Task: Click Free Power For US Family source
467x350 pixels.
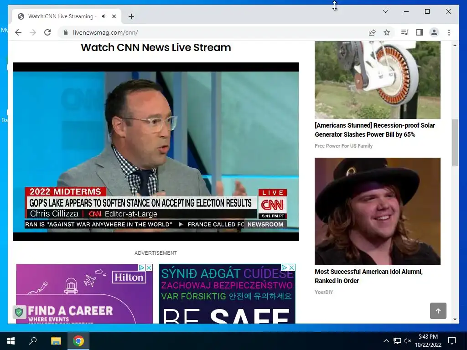Action: [344, 146]
